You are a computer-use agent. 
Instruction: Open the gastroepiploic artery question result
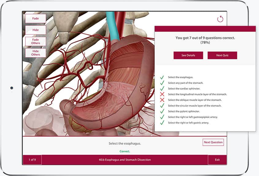[189, 117]
